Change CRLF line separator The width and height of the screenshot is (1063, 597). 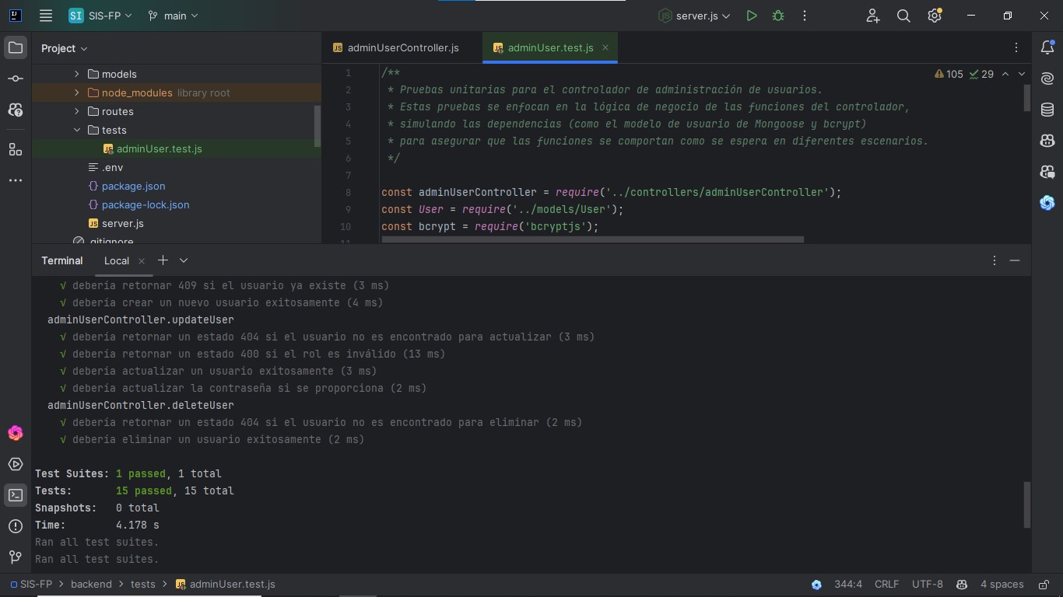pos(886,584)
